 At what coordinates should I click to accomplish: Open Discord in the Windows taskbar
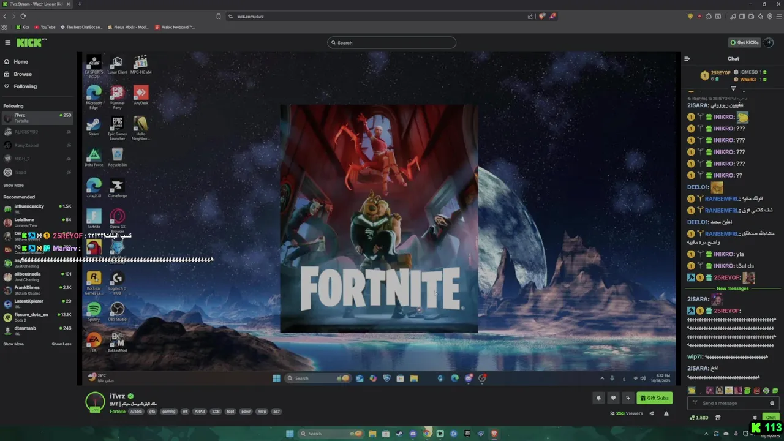coord(413,434)
